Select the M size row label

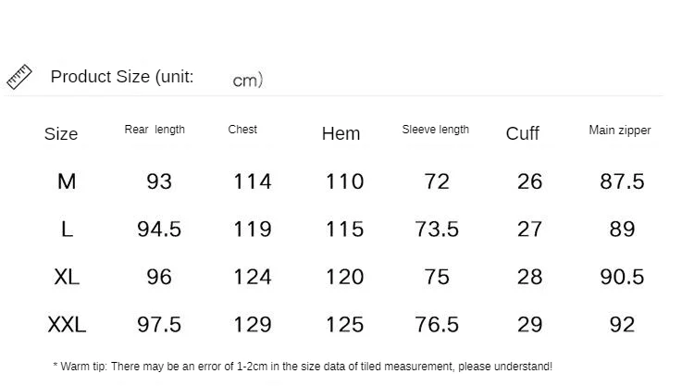click(67, 181)
